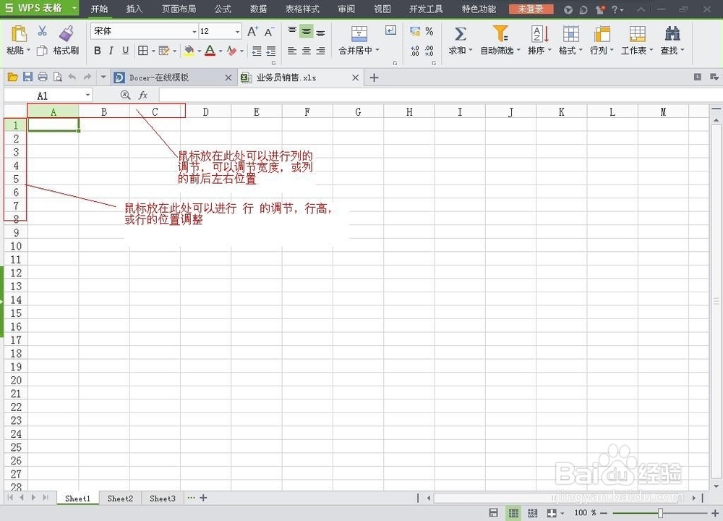This screenshot has height=521, width=723.
Task: Click the formula bar input field
Action: [440, 95]
